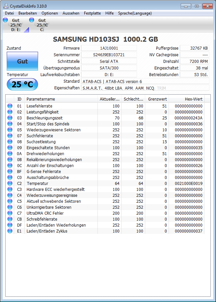Click status orb for Drehwiederholungen row
216x302 pixels.
(10, 154)
